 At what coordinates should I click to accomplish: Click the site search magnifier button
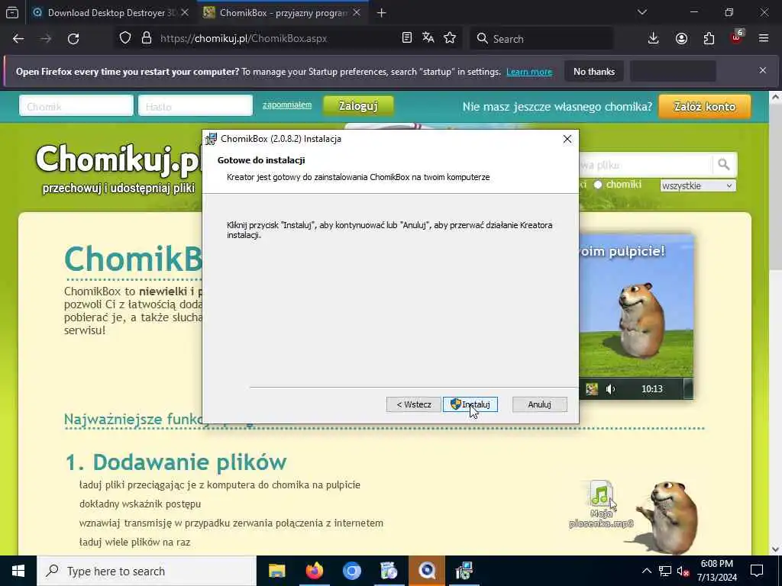tap(724, 165)
